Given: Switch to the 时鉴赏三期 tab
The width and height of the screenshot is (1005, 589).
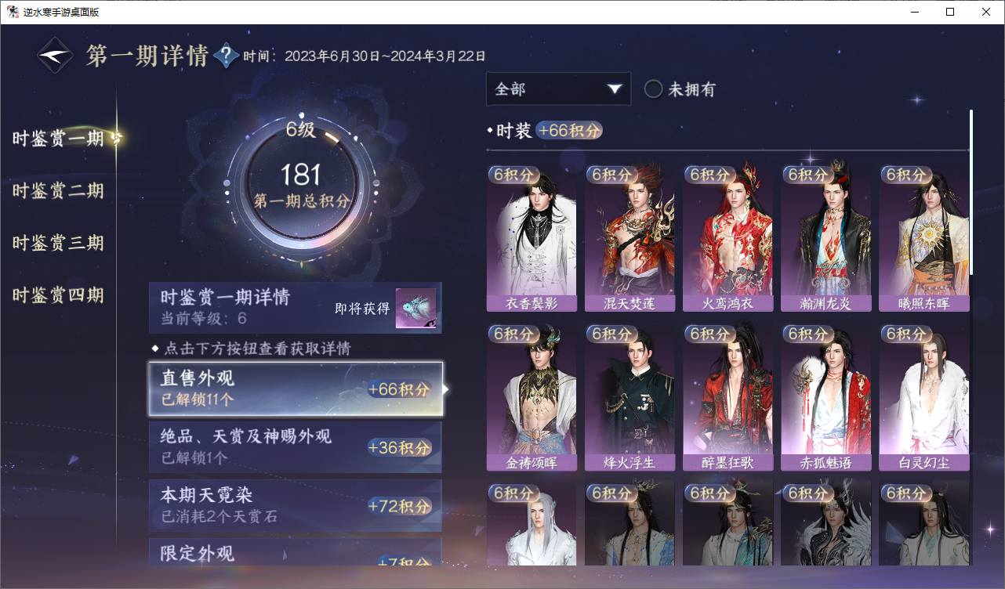Looking at the screenshot, I should coord(58,243).
